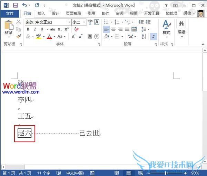Switch to the 插入 Insert tab
207x176 pixels.
41,13
